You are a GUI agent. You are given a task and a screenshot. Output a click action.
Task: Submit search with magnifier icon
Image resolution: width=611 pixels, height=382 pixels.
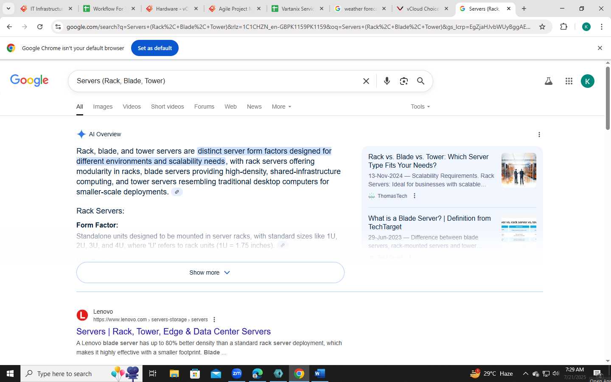pyautogui.click(x=420, y=81)
